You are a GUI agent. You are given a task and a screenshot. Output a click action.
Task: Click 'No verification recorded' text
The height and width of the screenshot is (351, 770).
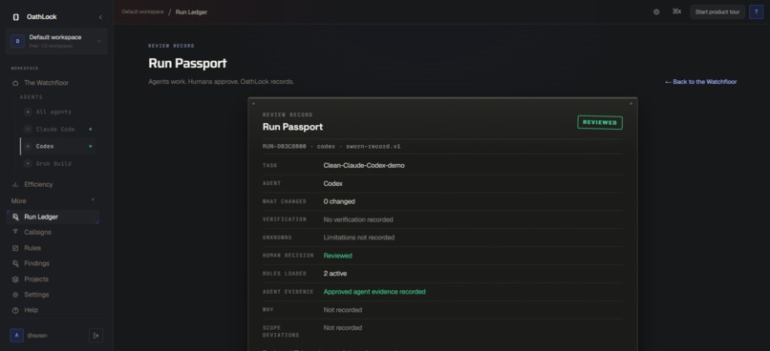pos(358,219)
